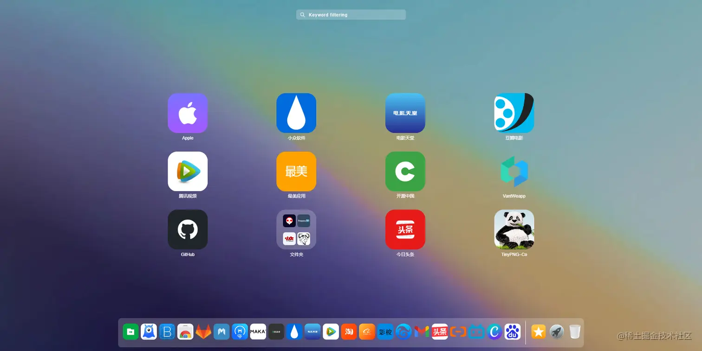The height and width of the screenshot is (351, 702).
Task: Open GitLab fox icon in the dock
Action: coord(203,332)
